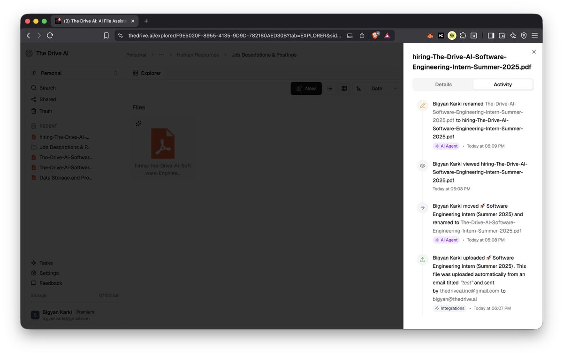Open Feedback in the sidebar
The height and width of the screenshot is (356, 563).
point(46,283)
